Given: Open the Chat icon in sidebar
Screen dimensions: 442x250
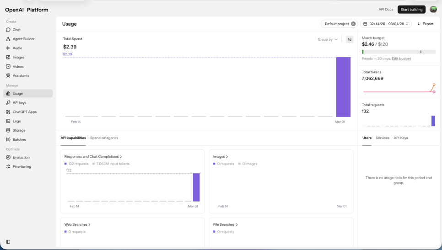Looking at the screenshot, I should (8, 30).
